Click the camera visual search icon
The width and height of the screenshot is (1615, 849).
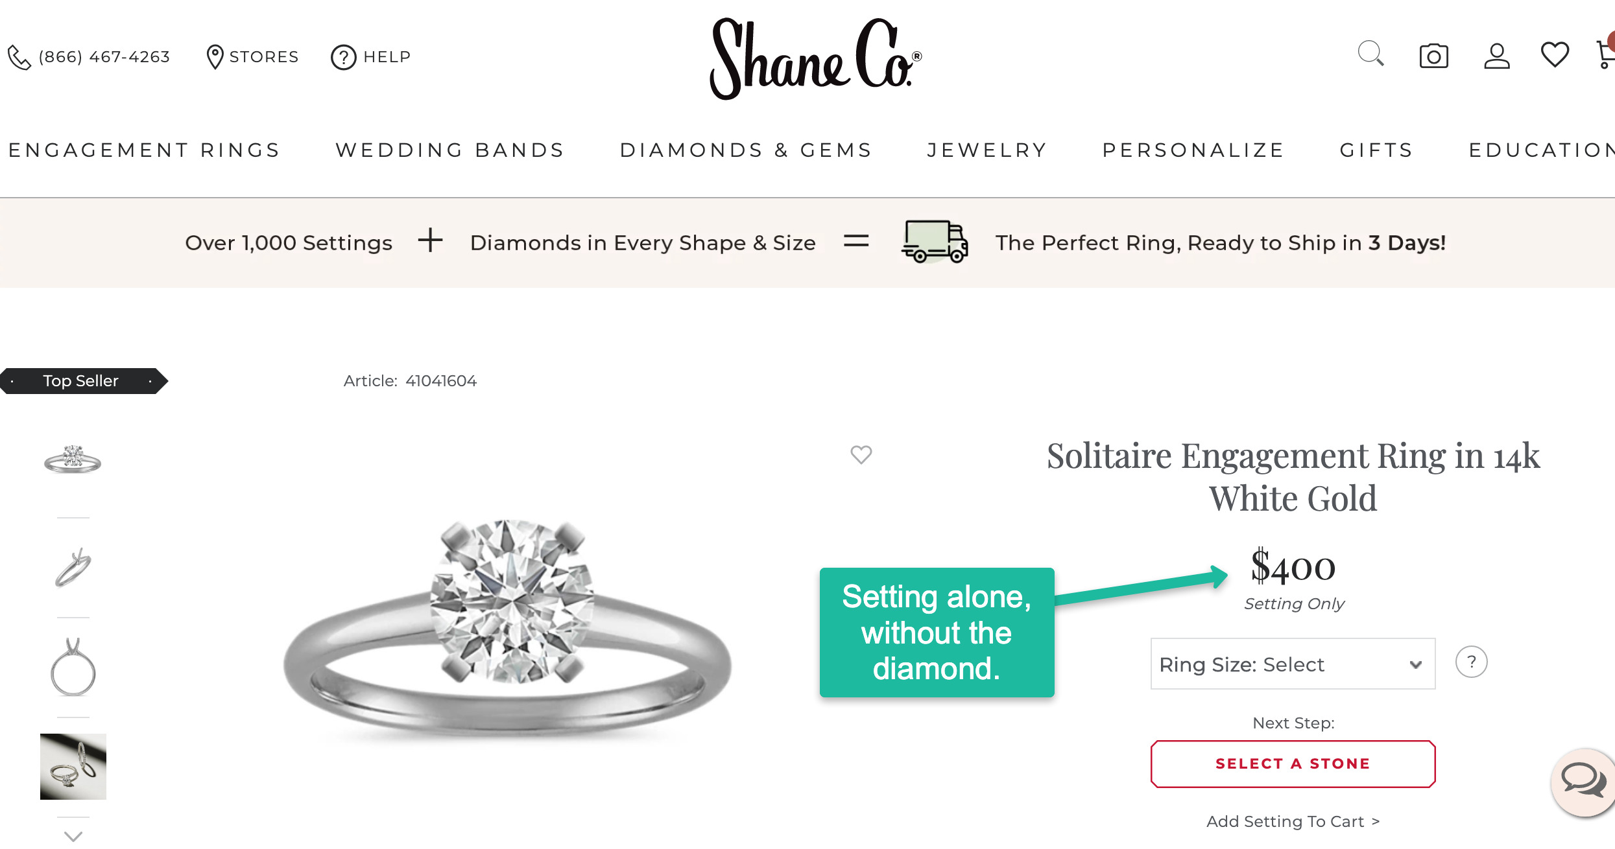pos(1433,56)
